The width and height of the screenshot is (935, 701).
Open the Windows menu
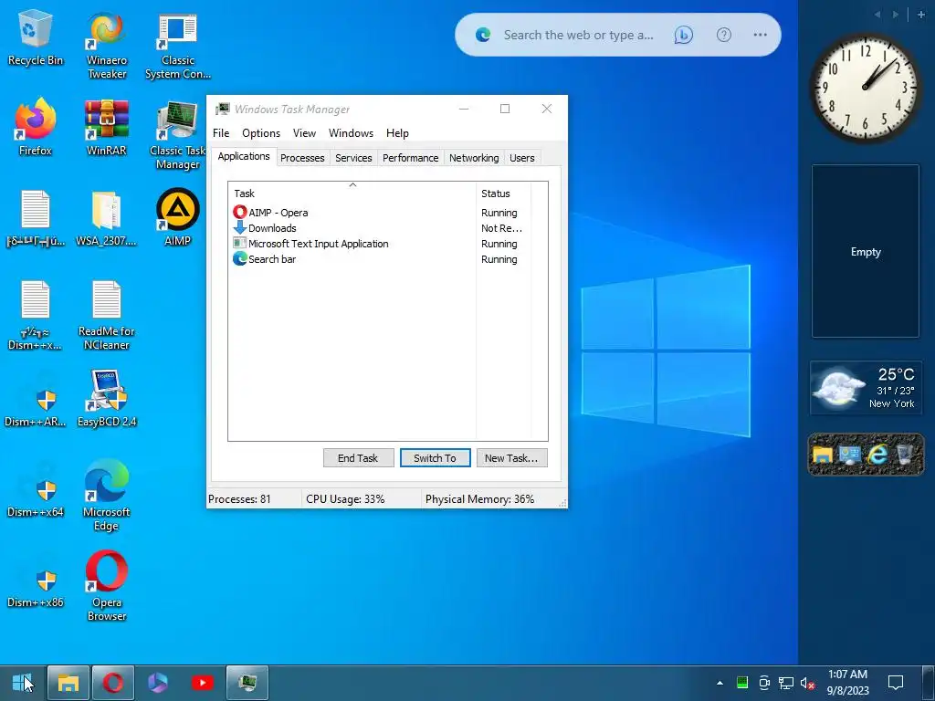tap(351, 133)
